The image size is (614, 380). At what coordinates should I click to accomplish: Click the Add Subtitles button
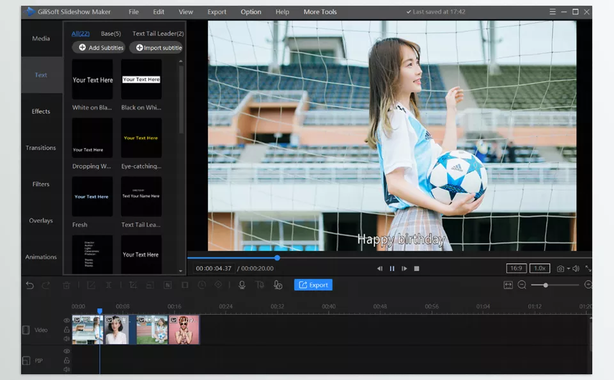[98, 47]
